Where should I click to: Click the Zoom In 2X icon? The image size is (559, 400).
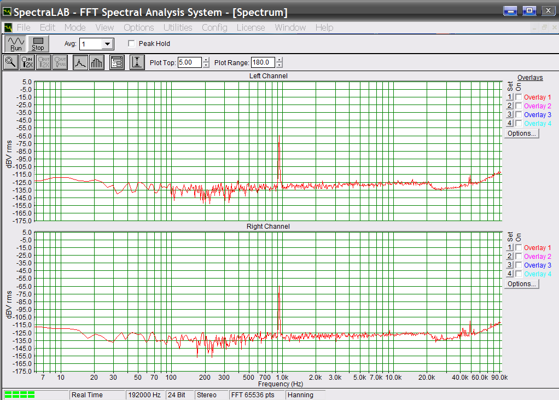(27, 62)
